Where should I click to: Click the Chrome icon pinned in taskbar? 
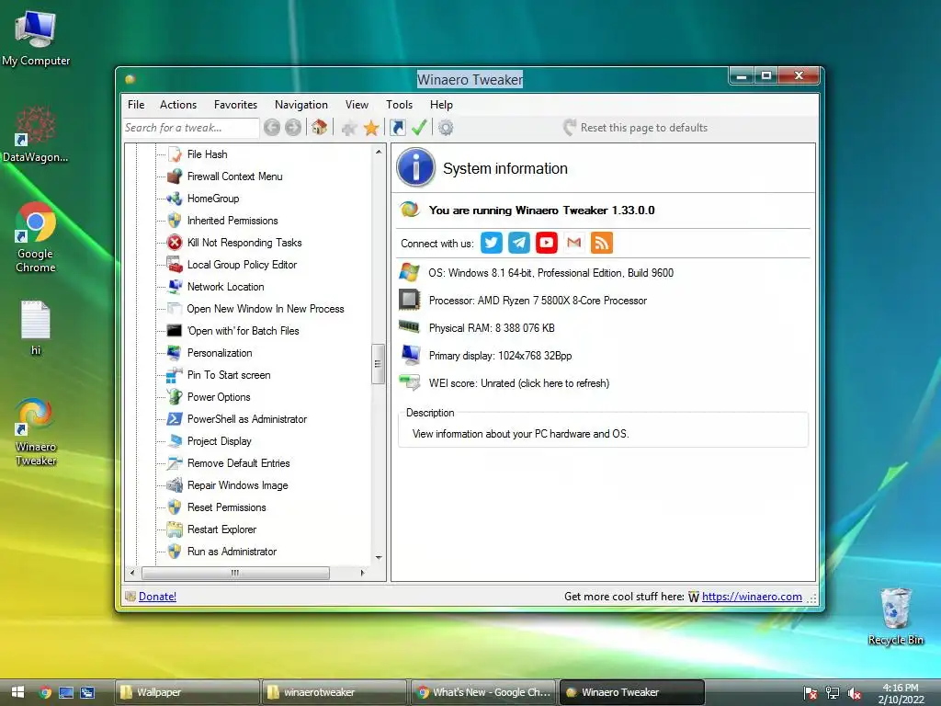pos(45,692)
